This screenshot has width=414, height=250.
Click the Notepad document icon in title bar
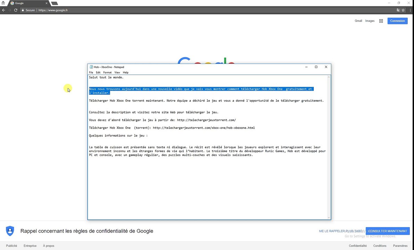(x=91, y=67)
